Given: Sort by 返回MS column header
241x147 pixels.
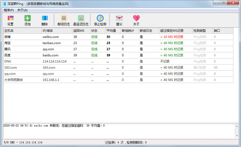Looking at the screenshot, I should click(x=81, y=31).
